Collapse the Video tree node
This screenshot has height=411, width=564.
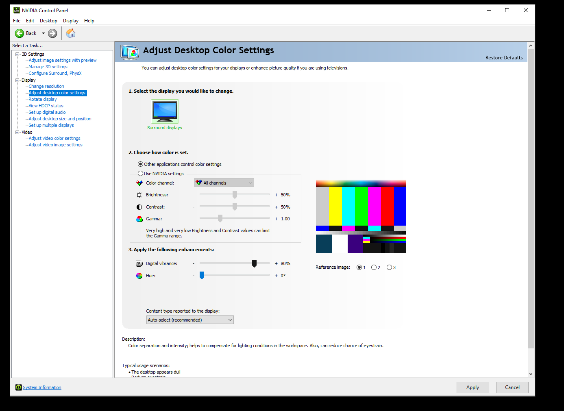click(17, 132)
